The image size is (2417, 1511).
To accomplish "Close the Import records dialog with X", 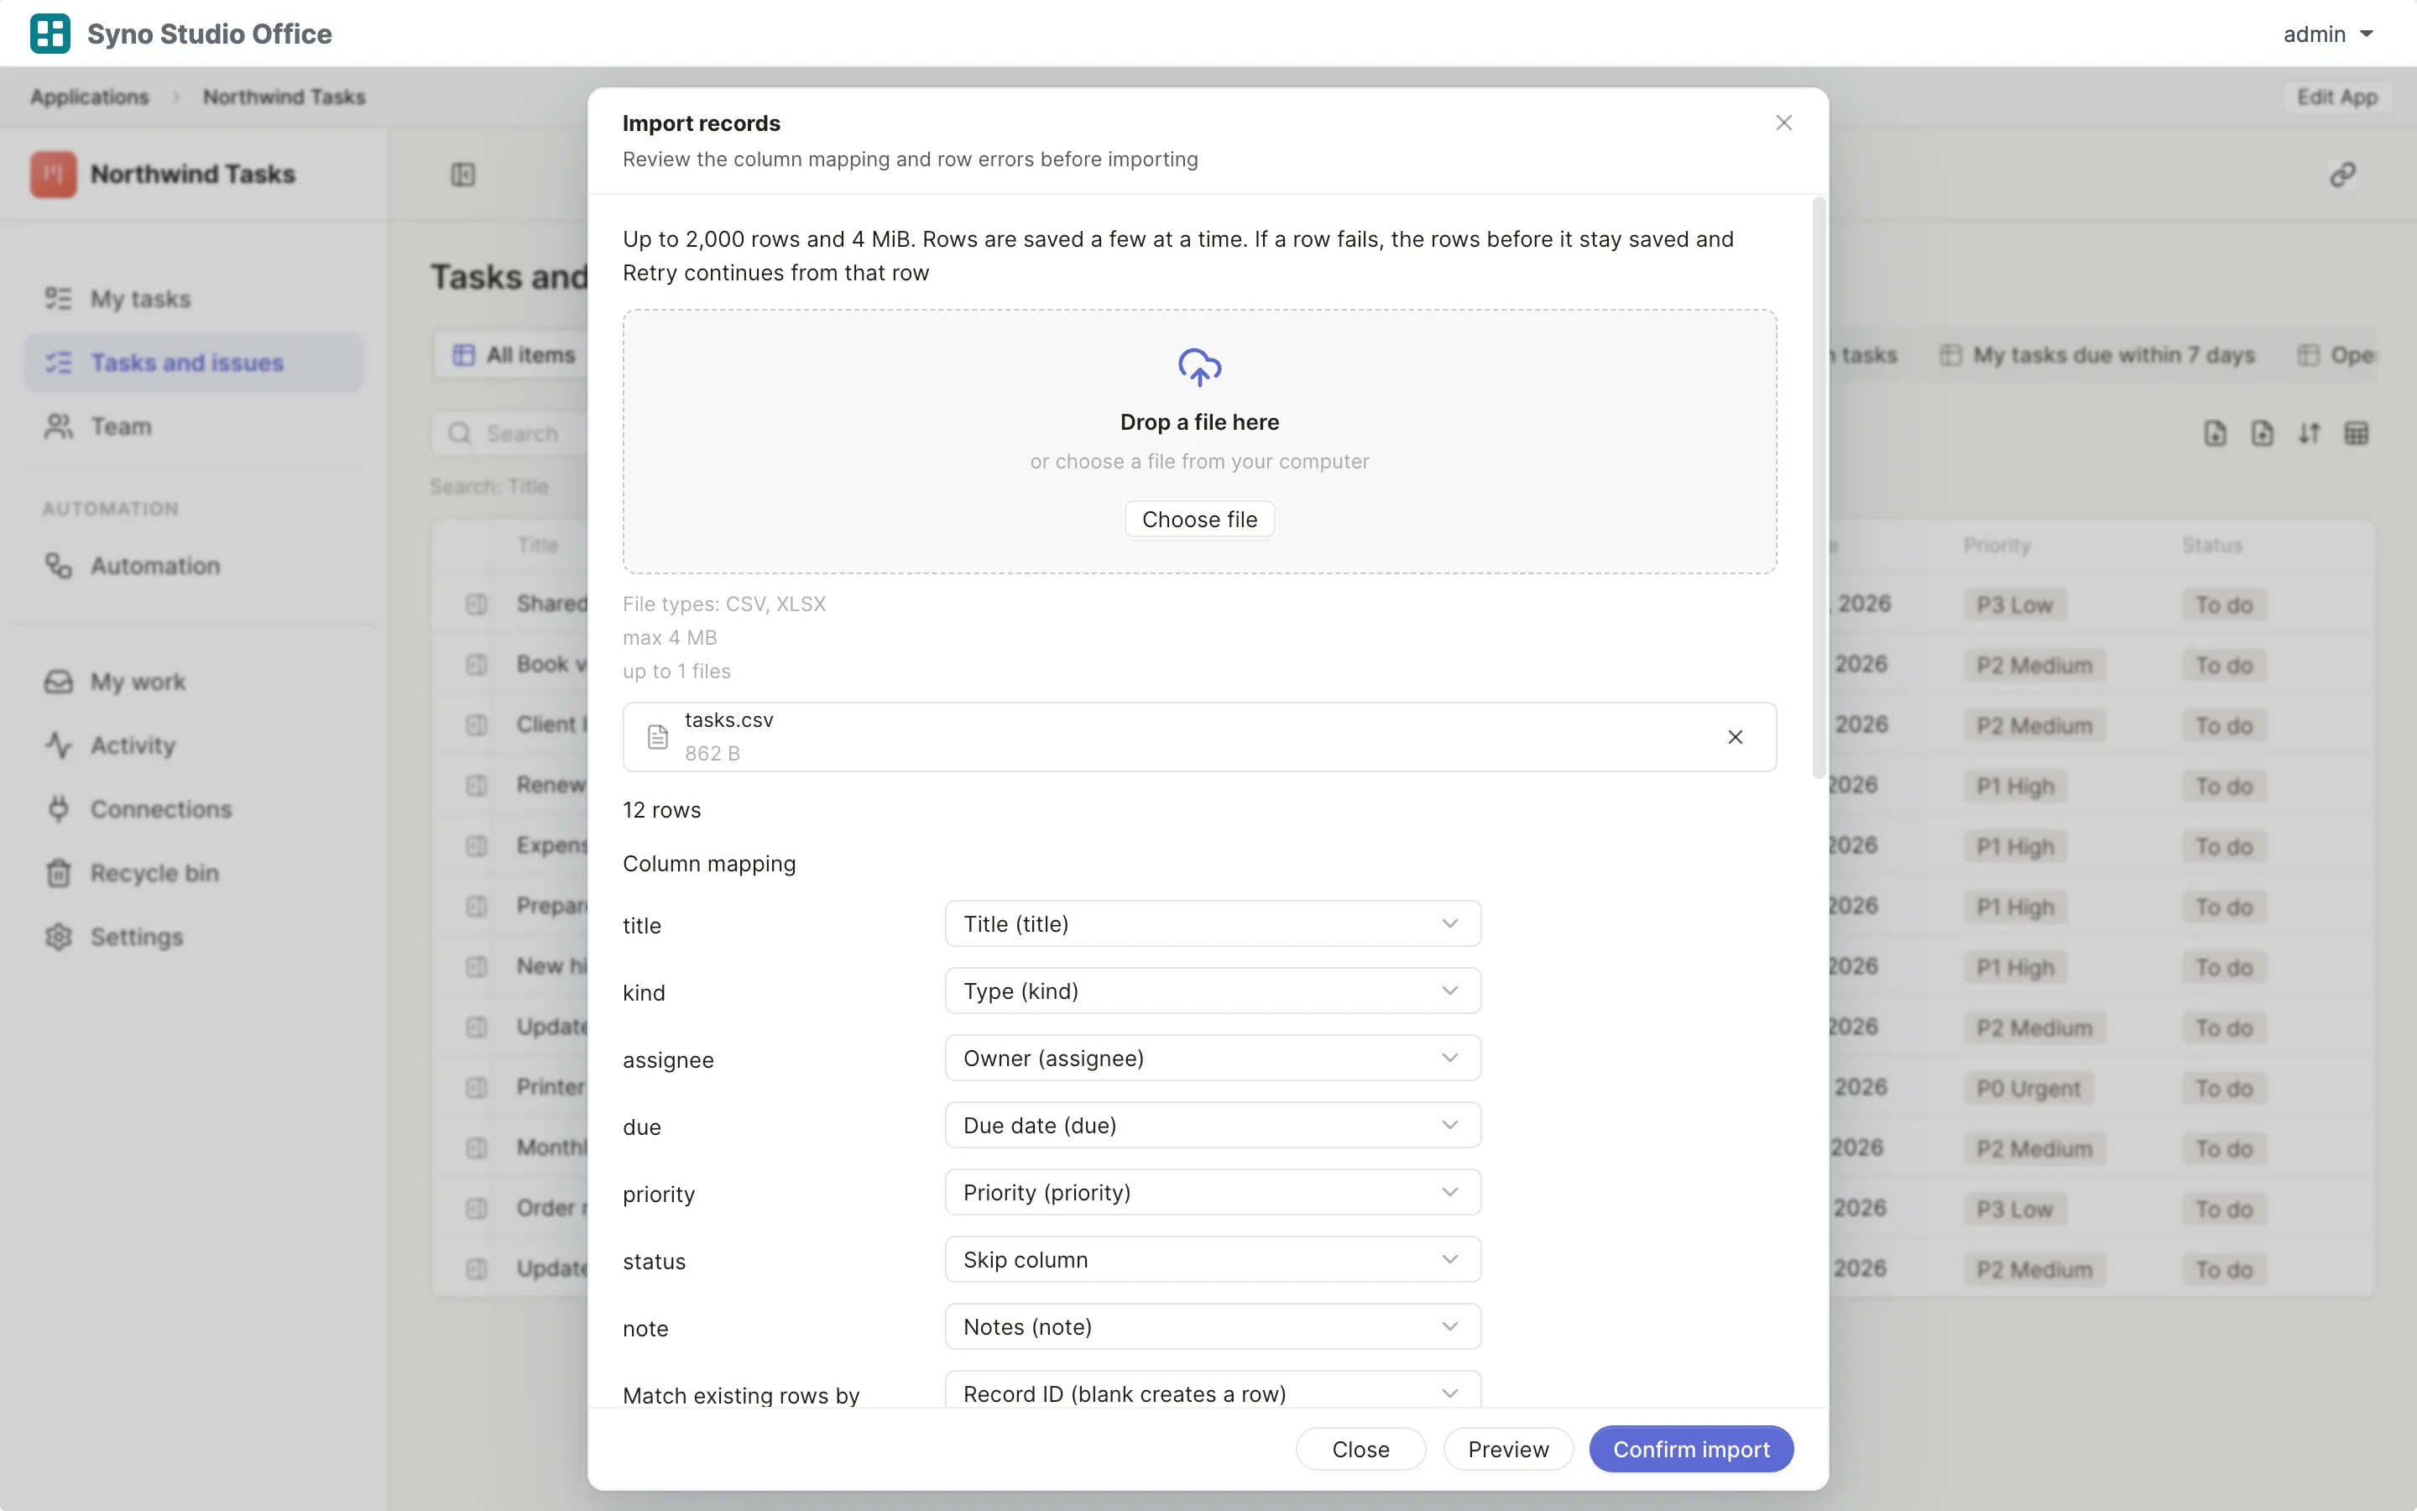I will coord(1783,123).
